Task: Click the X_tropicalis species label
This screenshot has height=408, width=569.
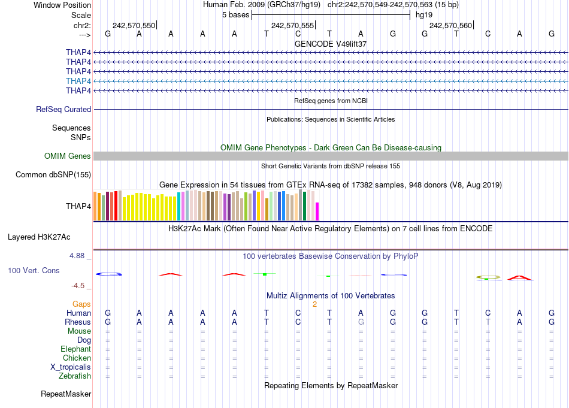Action: pyautogui.click(x=71, y=367)
